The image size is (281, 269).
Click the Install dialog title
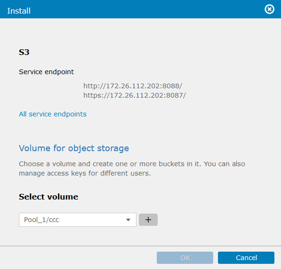coord(19,11)
